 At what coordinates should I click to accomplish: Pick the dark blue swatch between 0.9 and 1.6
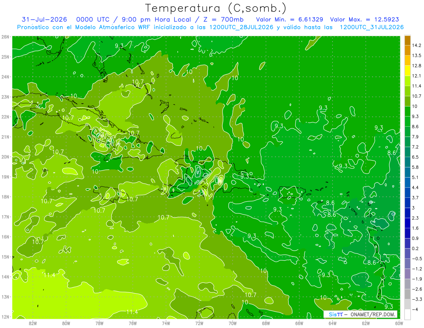click(407, 233)
